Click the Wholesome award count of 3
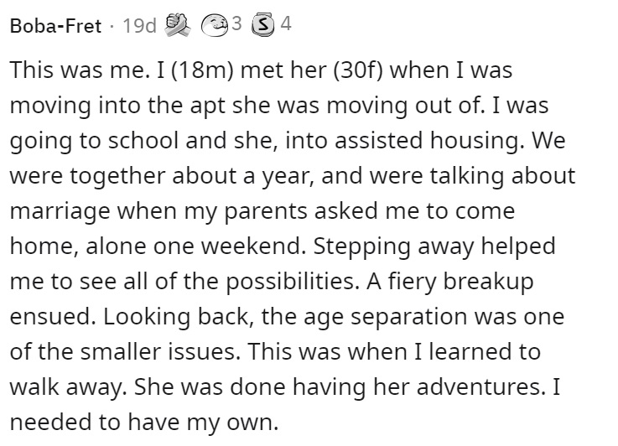Image resolution: width=618 pixels, height=446 pixels. 236,24
